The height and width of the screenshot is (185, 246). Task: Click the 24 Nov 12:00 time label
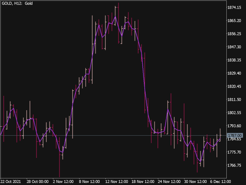pyautogui.click(x=169, y=182)
